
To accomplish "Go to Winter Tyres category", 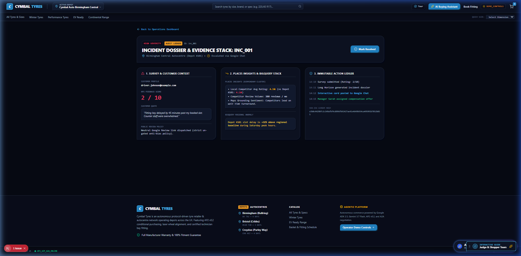I will (36, 17).
